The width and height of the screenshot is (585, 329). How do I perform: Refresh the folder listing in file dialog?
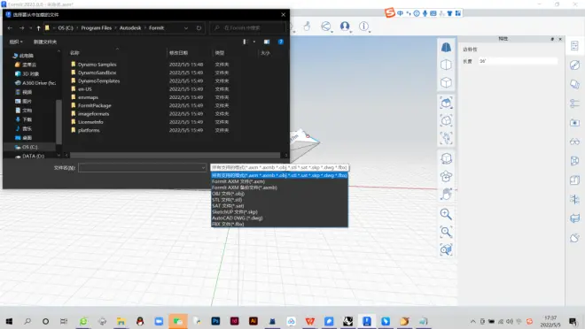point(199,28)
